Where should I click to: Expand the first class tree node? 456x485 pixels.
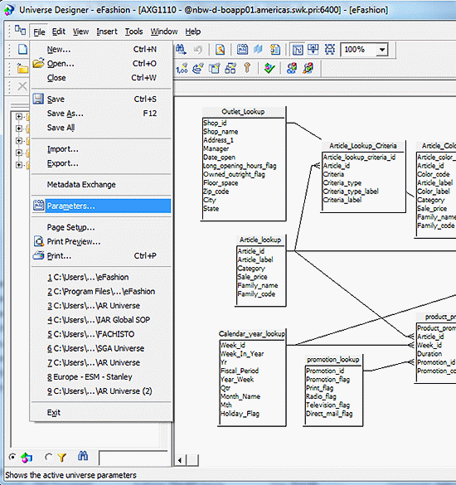(x=19, y=117)
